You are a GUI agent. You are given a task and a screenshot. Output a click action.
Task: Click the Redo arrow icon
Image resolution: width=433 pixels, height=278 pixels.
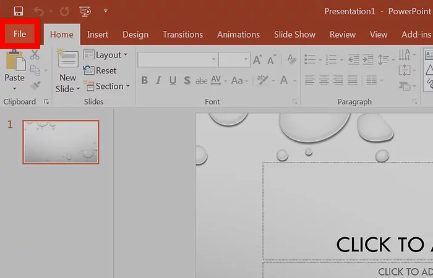point(64,11)
